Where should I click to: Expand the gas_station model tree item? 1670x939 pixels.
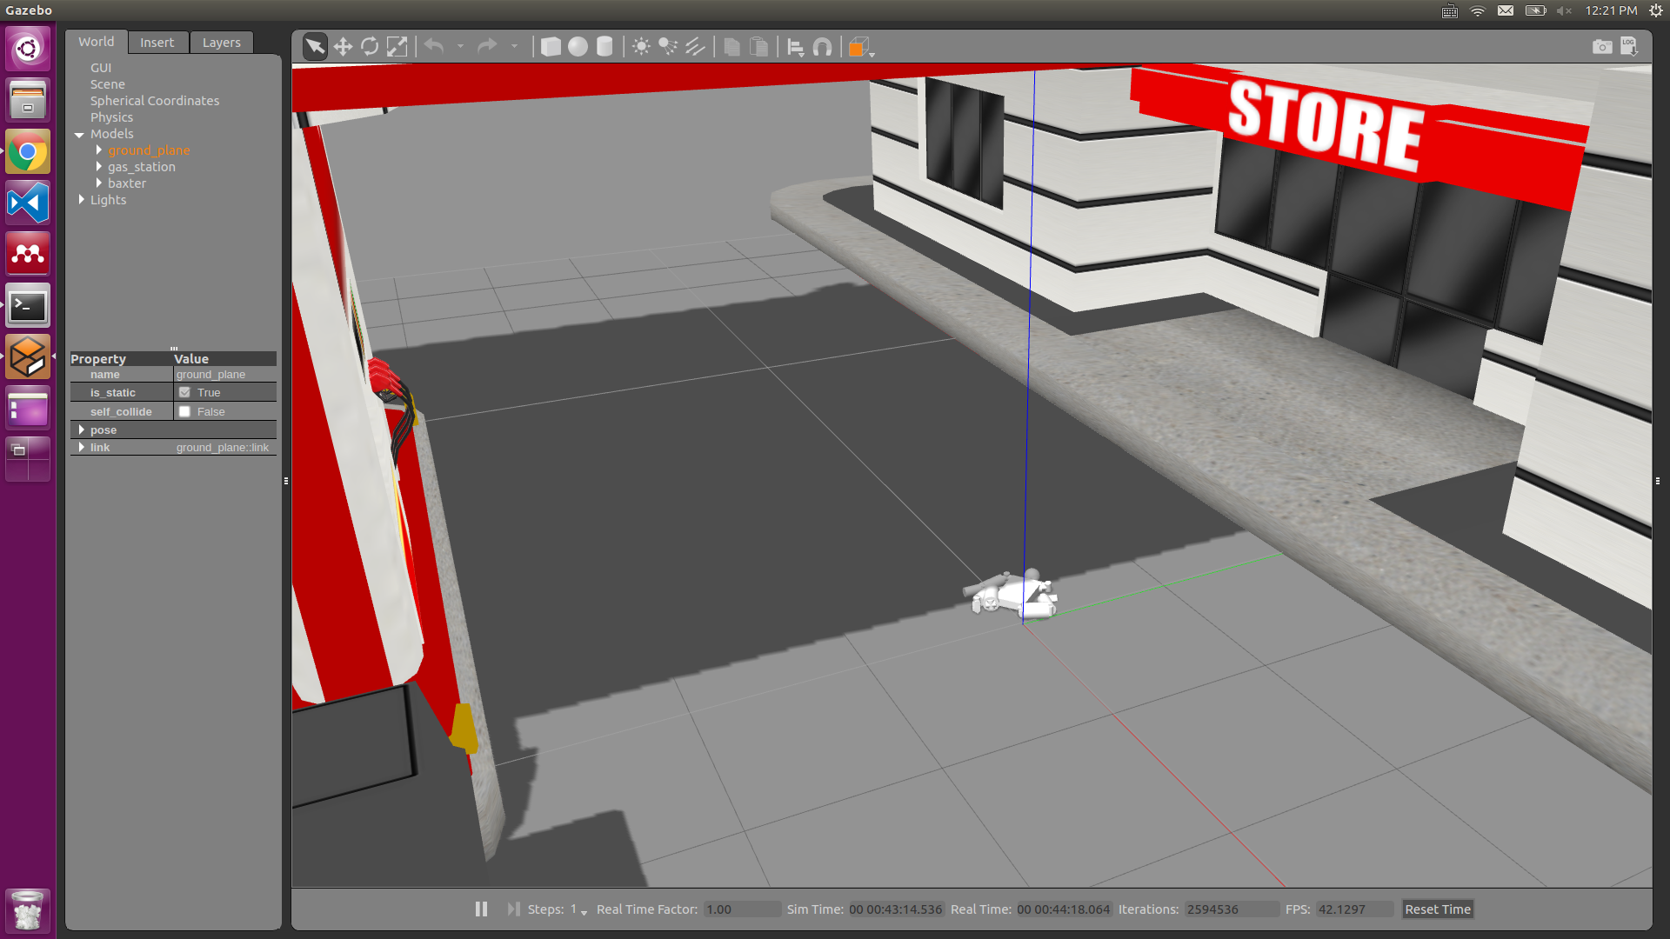pyautogui.click(x=99, y=167)
